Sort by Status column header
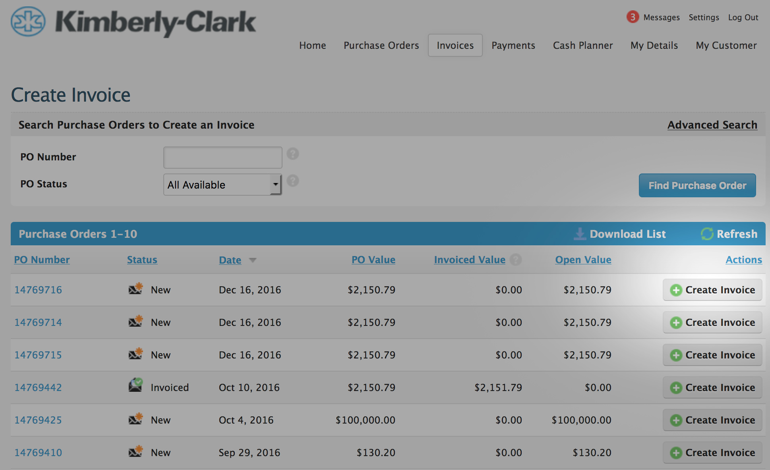This screenshot has width=770, height=470. [142, 260]
